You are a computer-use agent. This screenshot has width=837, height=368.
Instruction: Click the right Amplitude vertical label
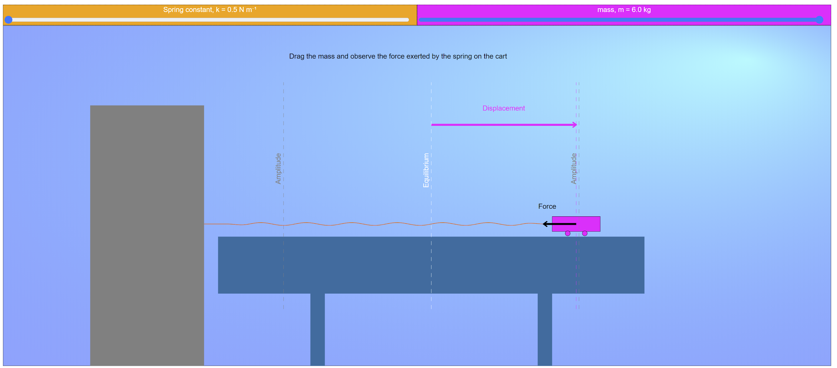(x=574, y=169)
